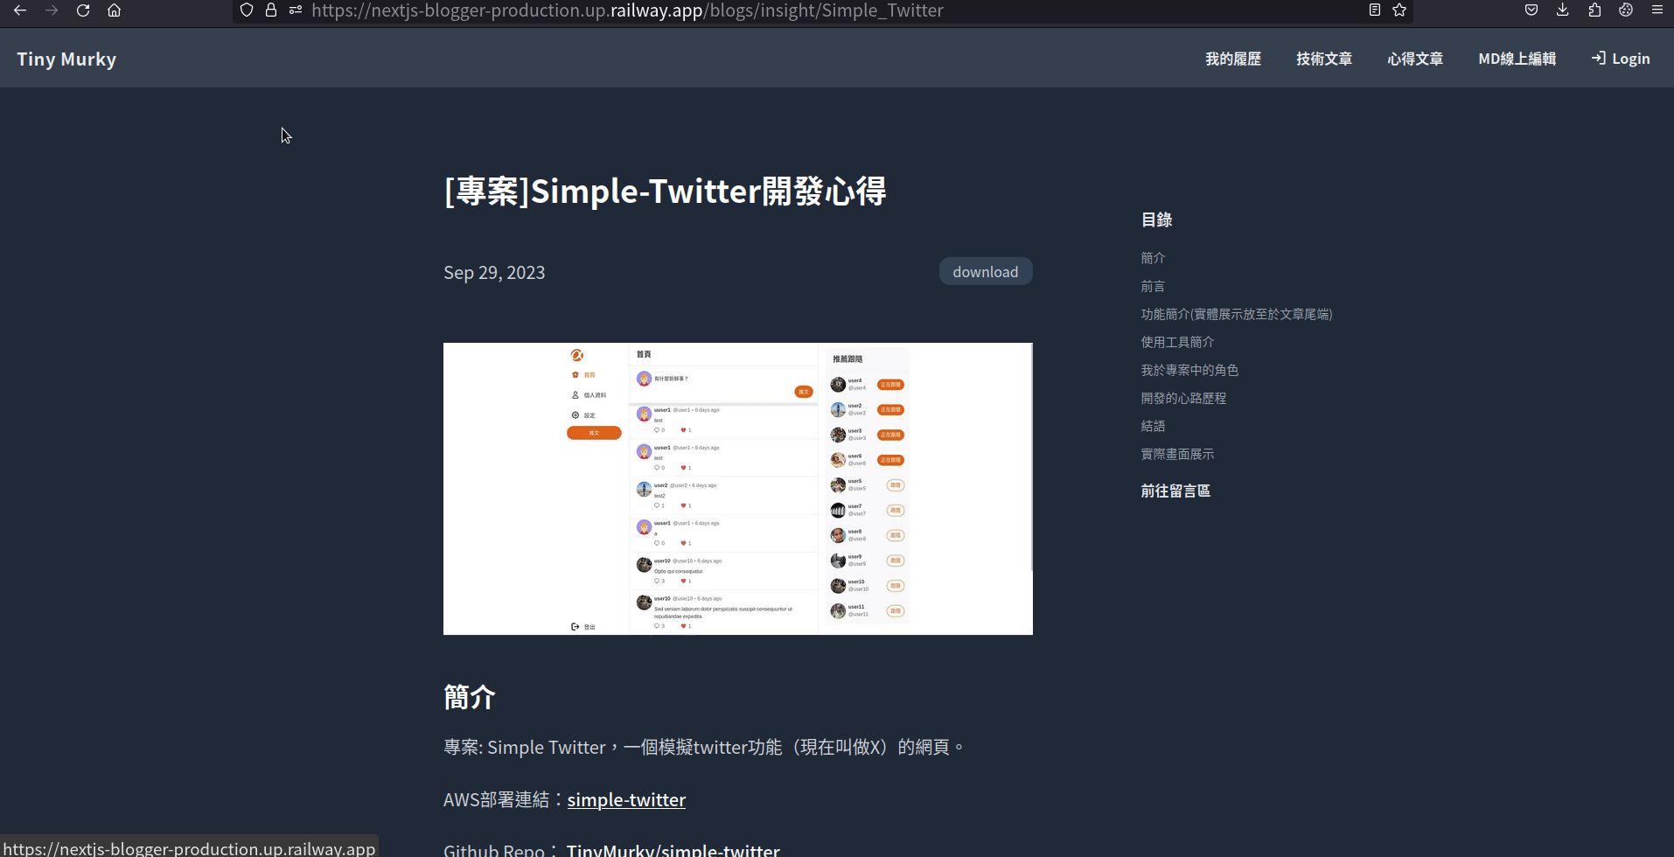Open the tracking protection shield panel
The image size is (1674, 857).
(247, 10)
